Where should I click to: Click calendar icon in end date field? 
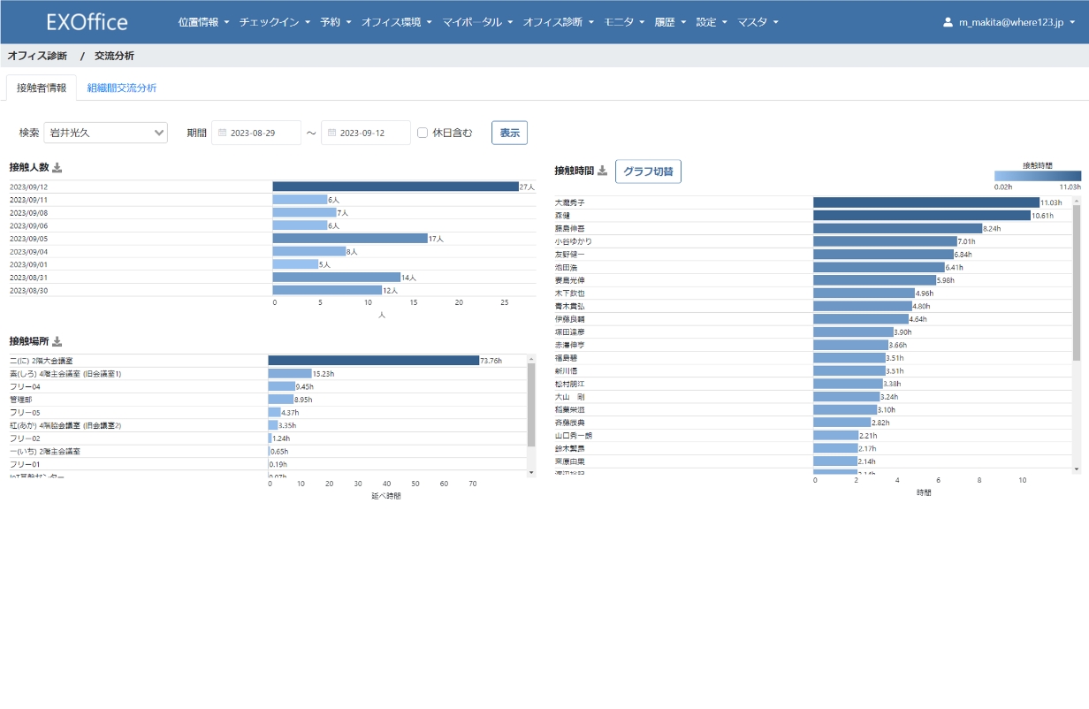tap(332, 133)
